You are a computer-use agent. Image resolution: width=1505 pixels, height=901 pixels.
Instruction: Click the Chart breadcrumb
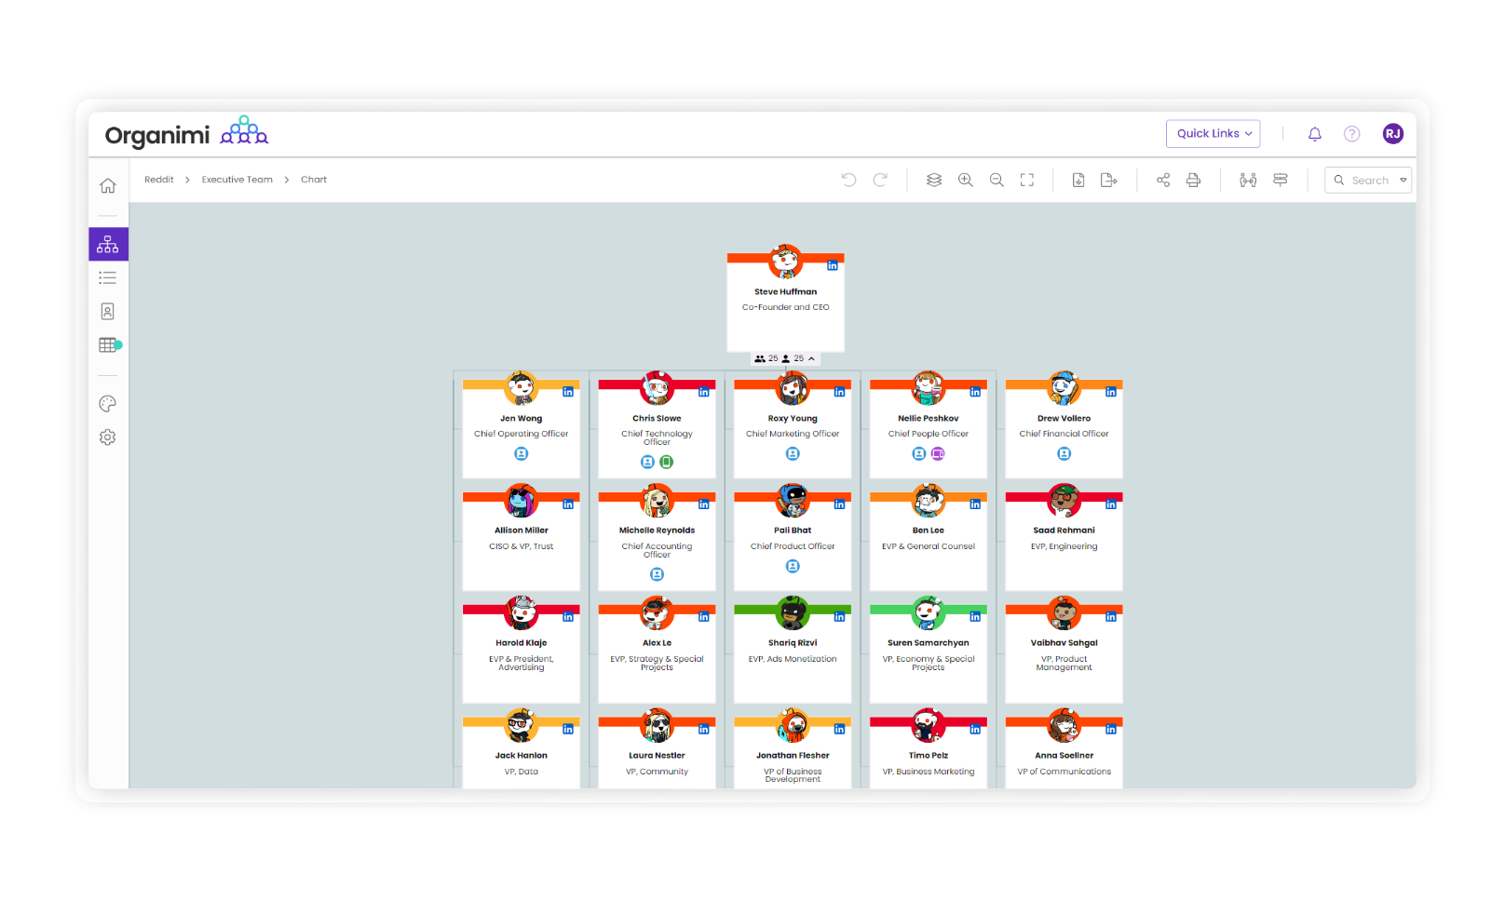tap(314, 180)
